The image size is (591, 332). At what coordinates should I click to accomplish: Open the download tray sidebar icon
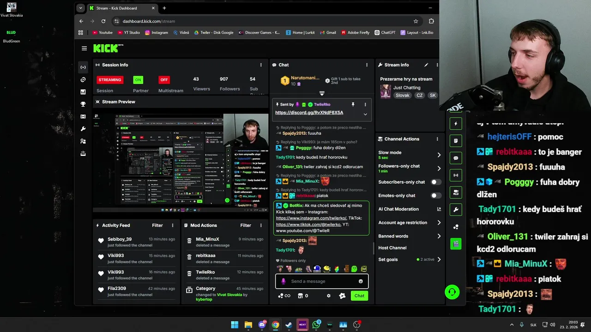click(x=83, y=154)
